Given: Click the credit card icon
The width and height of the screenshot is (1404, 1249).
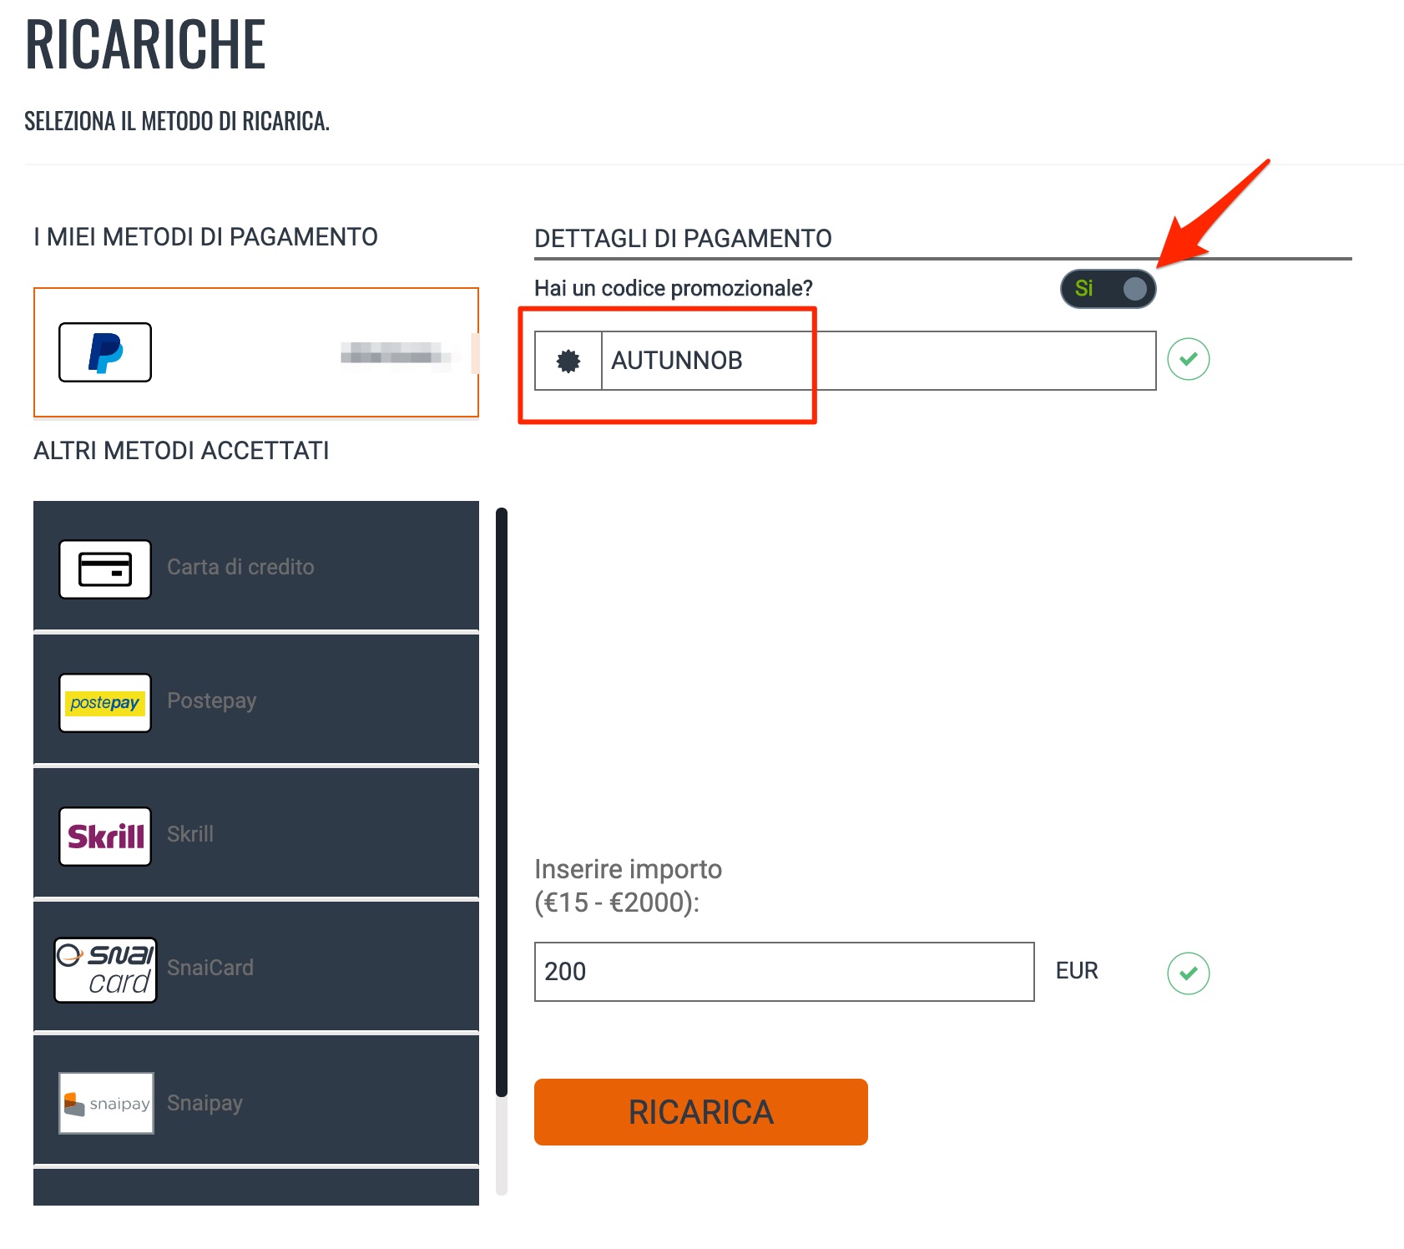Looking at the screenshot, I should point(105,569).
